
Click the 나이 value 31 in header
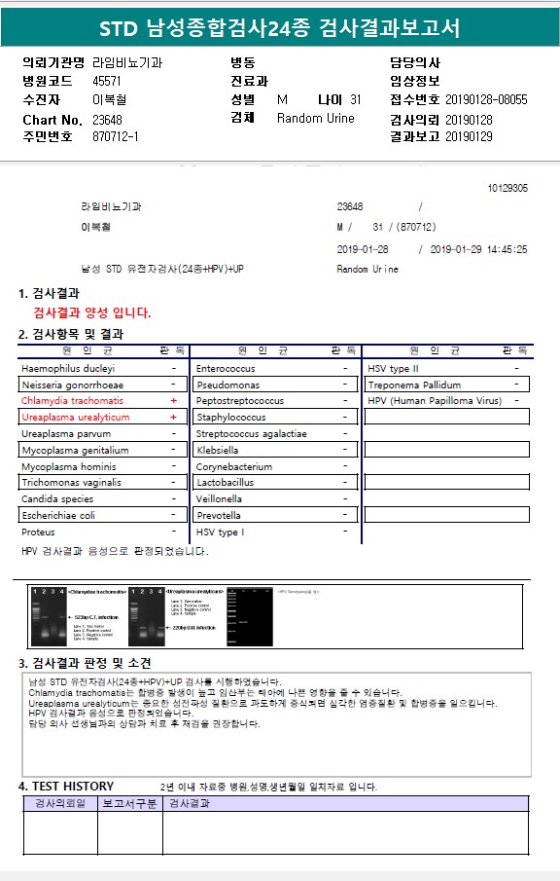pyautogui.click(x=356, y=99)
